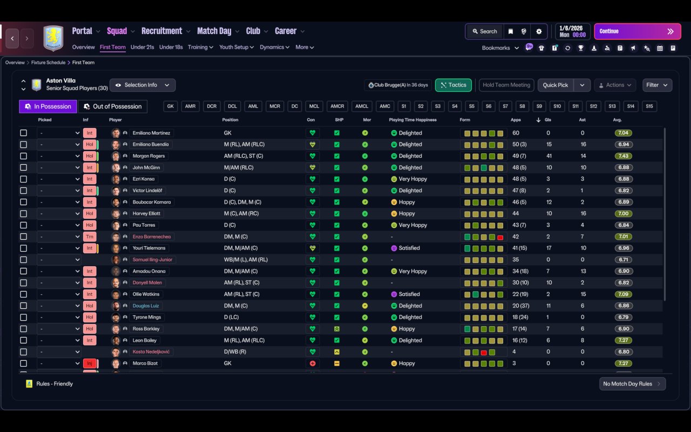
Task: Click the globe world icon
Action: tap(524, 31)
